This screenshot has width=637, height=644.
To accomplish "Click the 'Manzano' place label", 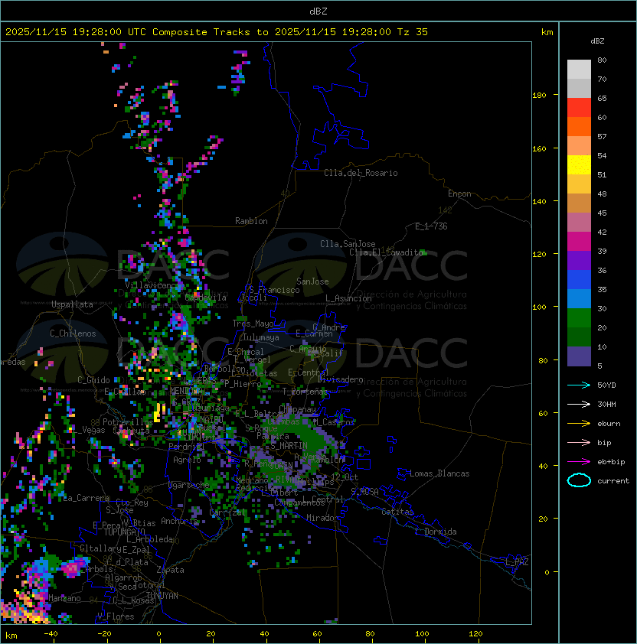I will tap(64, 598).
